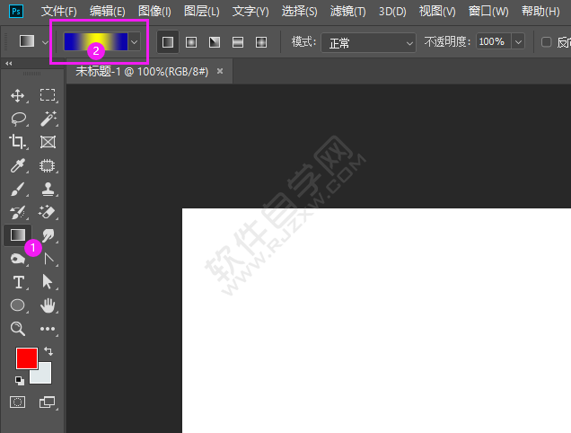Open the 图层(L) menu

[x=202, y=12]
